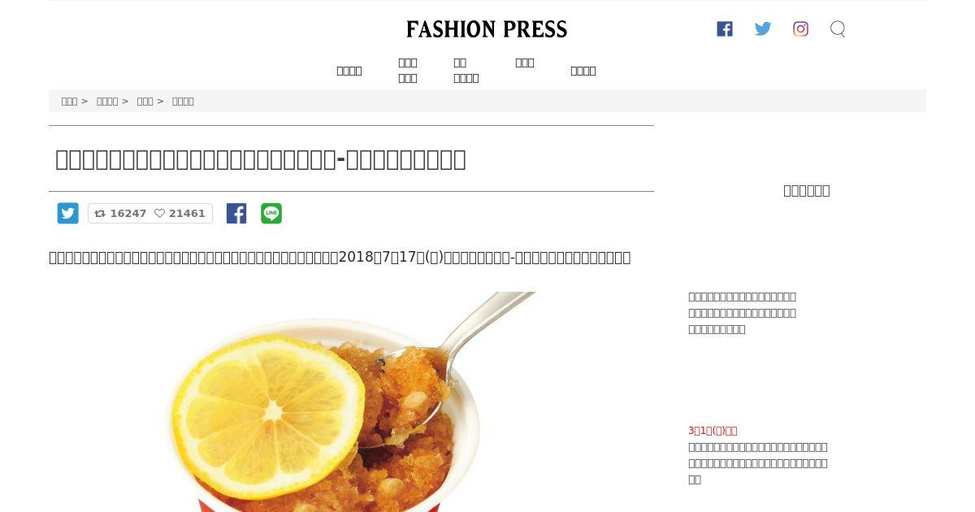
Task: Open the first sidebar article text link
Action: [x=742, y=313]
